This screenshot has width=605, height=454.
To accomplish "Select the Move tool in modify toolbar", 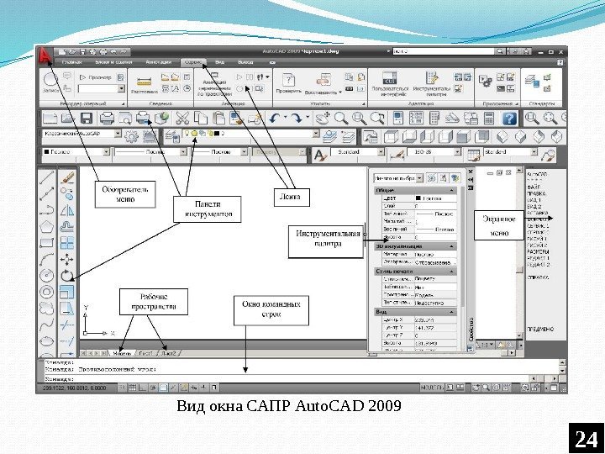I will click(x=66, y=260).
